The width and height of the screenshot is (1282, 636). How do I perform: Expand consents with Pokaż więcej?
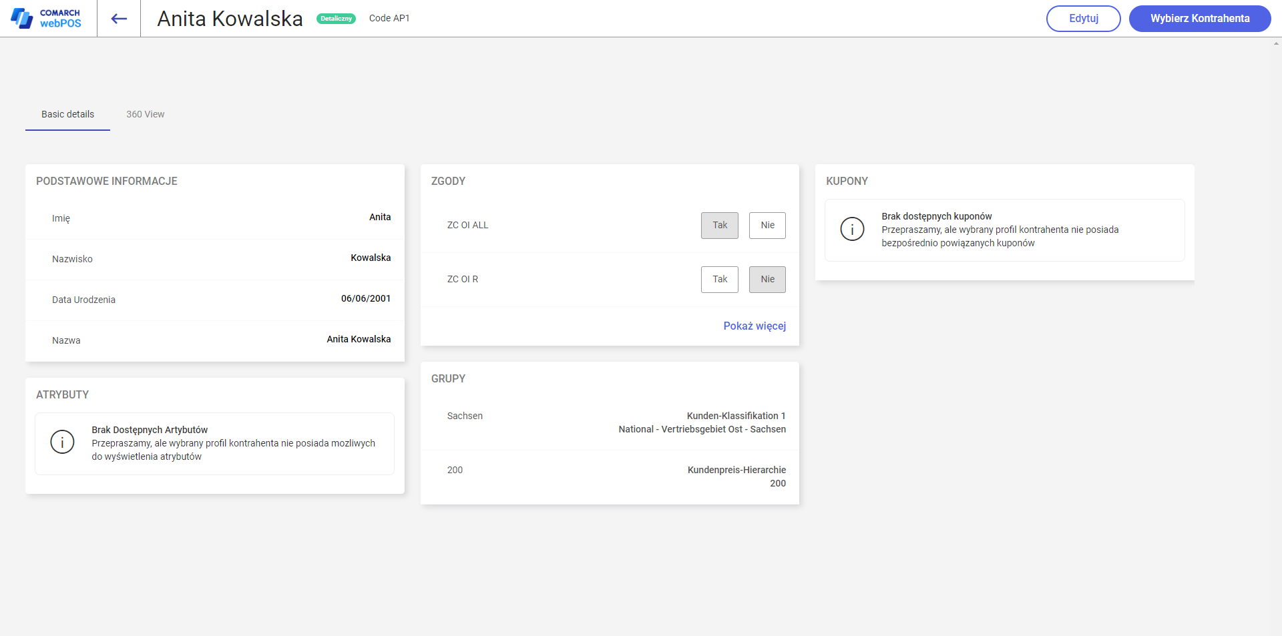coord(755,326)
